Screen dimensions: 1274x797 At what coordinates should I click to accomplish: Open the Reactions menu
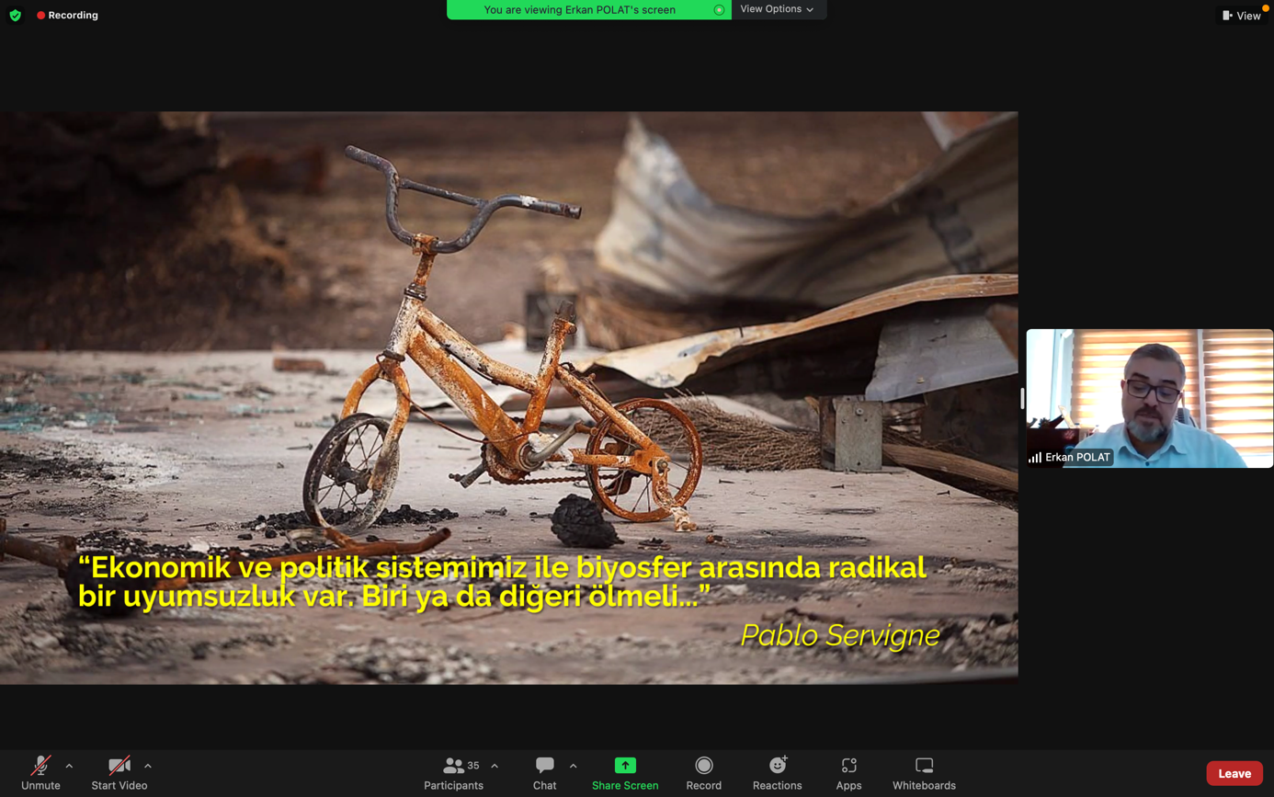pos(777,773)
